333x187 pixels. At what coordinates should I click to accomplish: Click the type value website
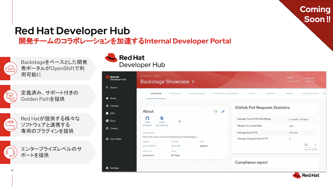click(x=203, y=146)
